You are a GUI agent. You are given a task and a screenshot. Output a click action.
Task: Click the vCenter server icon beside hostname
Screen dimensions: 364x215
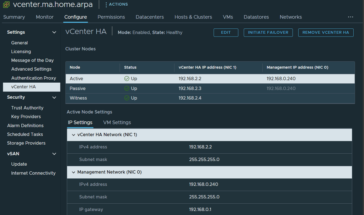(6, 5)
